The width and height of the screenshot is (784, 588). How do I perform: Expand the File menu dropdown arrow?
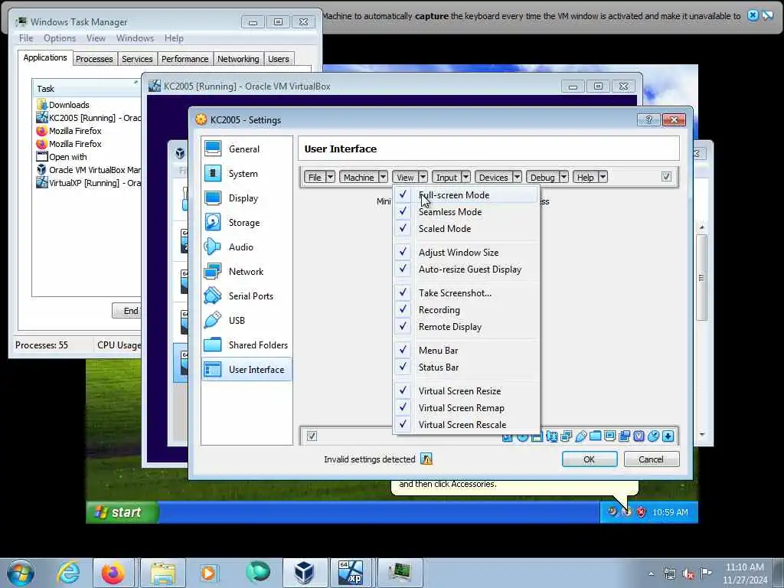(330, 177)
